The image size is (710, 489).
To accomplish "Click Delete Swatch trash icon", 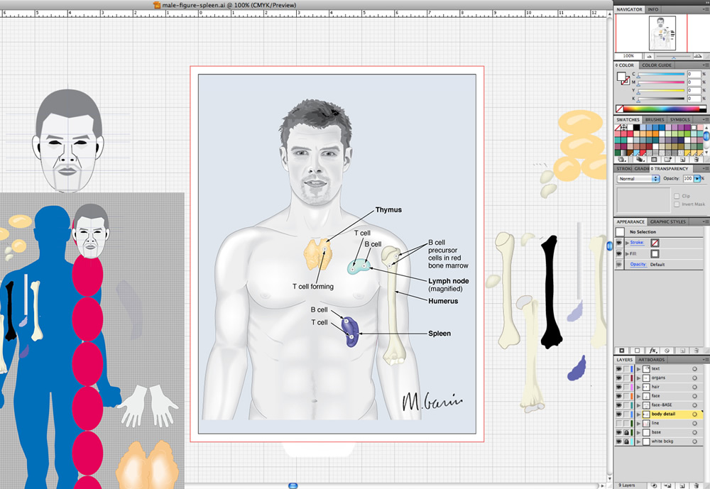I will pos(697,160).
